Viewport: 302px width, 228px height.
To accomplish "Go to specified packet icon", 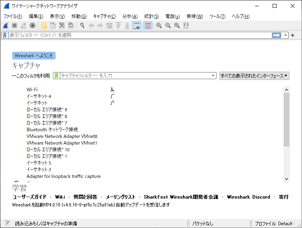I will tap(109, 25).
